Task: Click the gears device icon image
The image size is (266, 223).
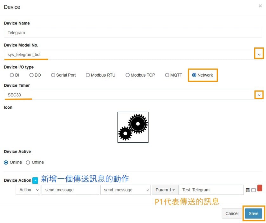Action: pos(133,127)
